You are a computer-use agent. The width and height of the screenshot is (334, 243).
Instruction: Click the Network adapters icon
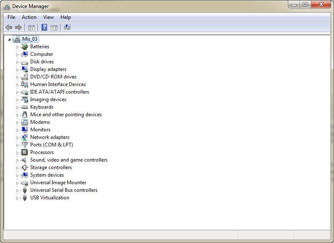(x=25, y=137)
